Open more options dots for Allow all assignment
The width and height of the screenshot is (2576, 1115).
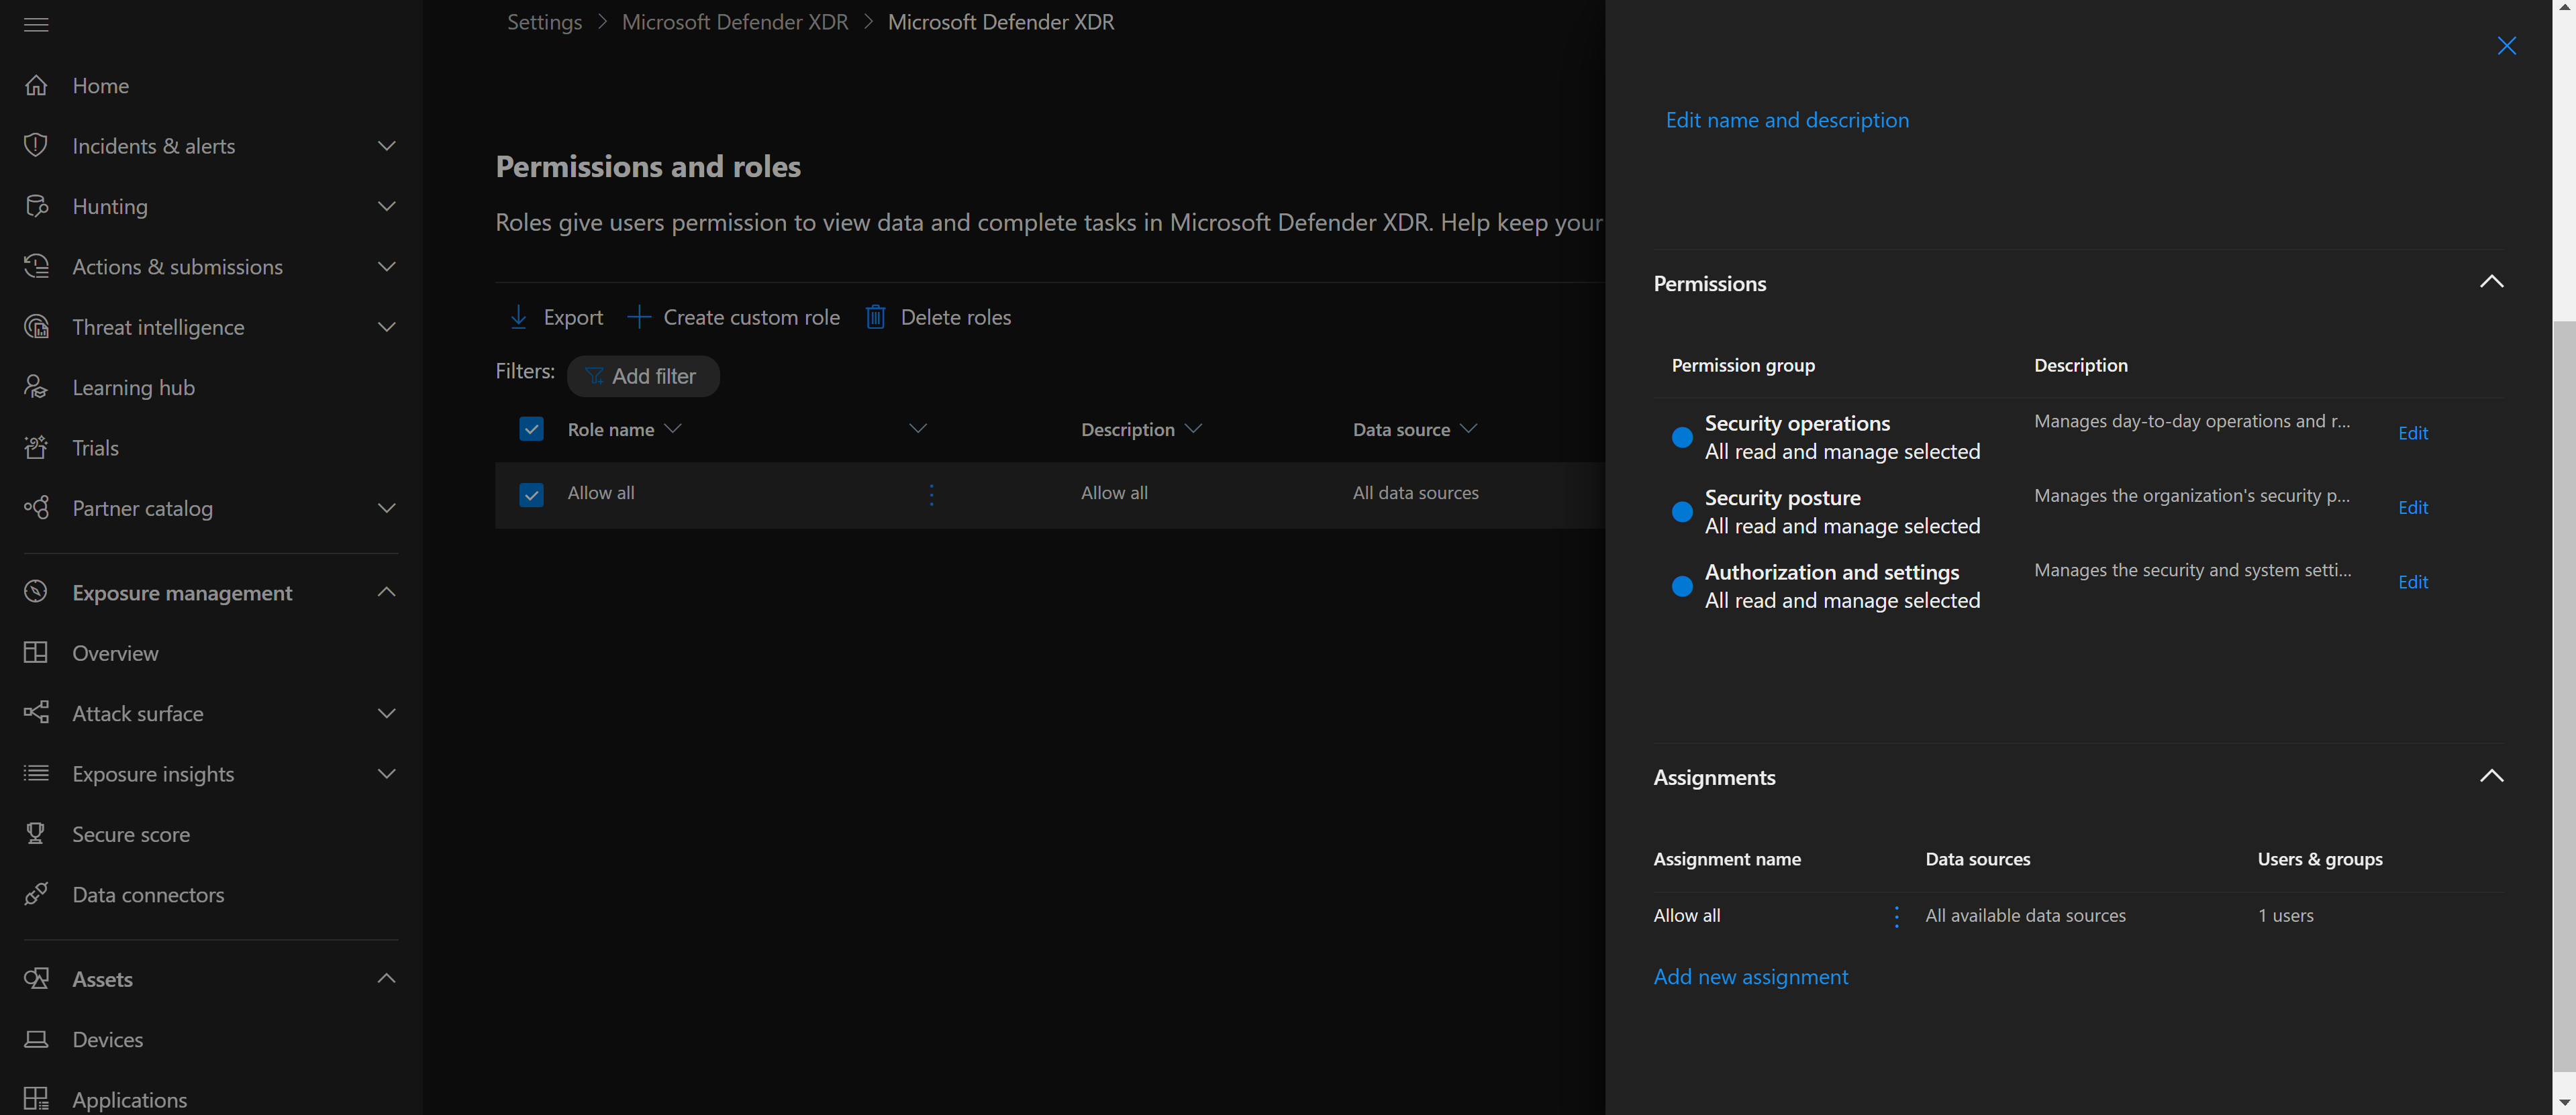coord(1896,917)
